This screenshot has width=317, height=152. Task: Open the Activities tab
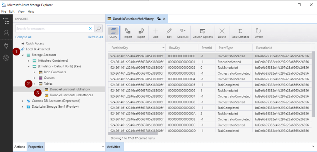pyautogui.click(x=113, y=147)
